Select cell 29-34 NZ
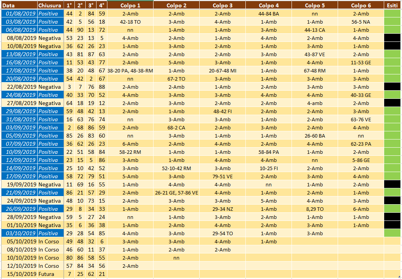The height and width of the screenshot is (279, 402). tap(223, 209)
